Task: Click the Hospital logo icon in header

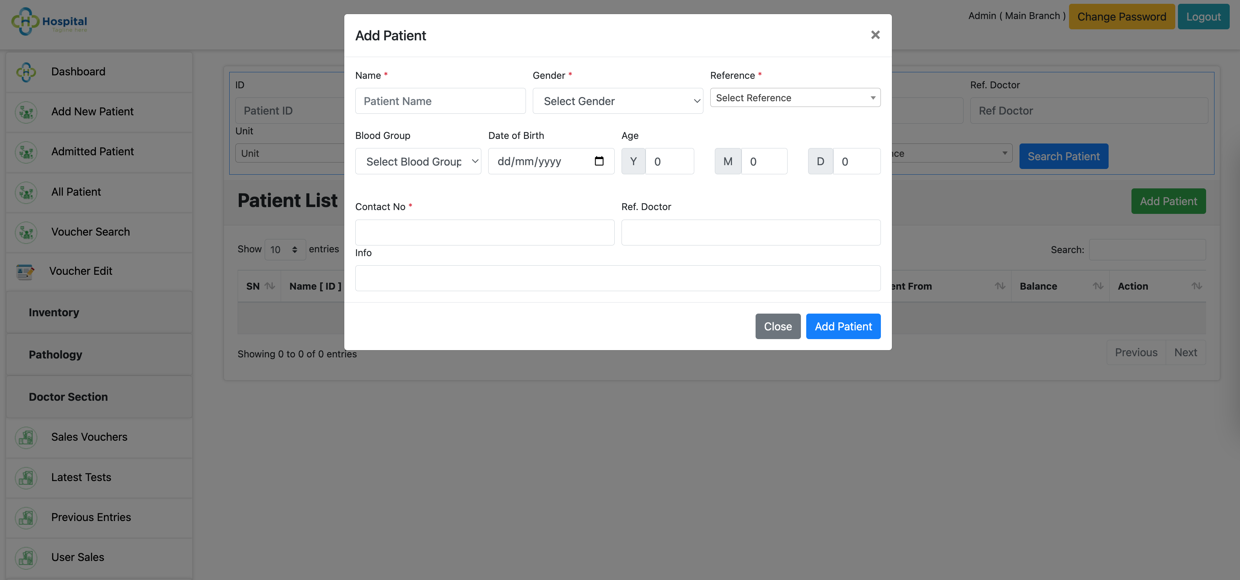Action: [x=25, y=21]
